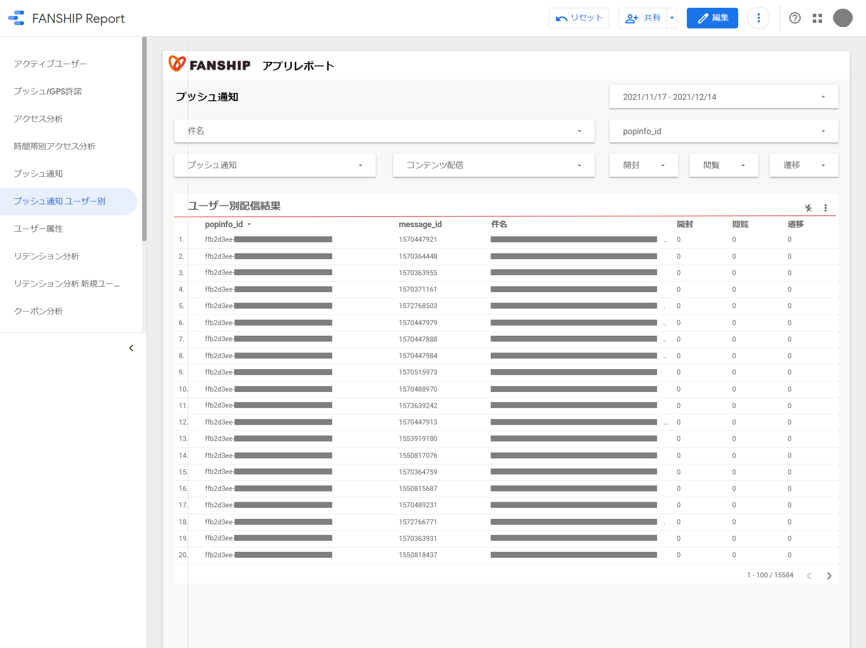Viewport: 866px width, 648px height.
Task: Click message_id 1572766771 cell
Action: pyautogui.click(x=418, y=522)
